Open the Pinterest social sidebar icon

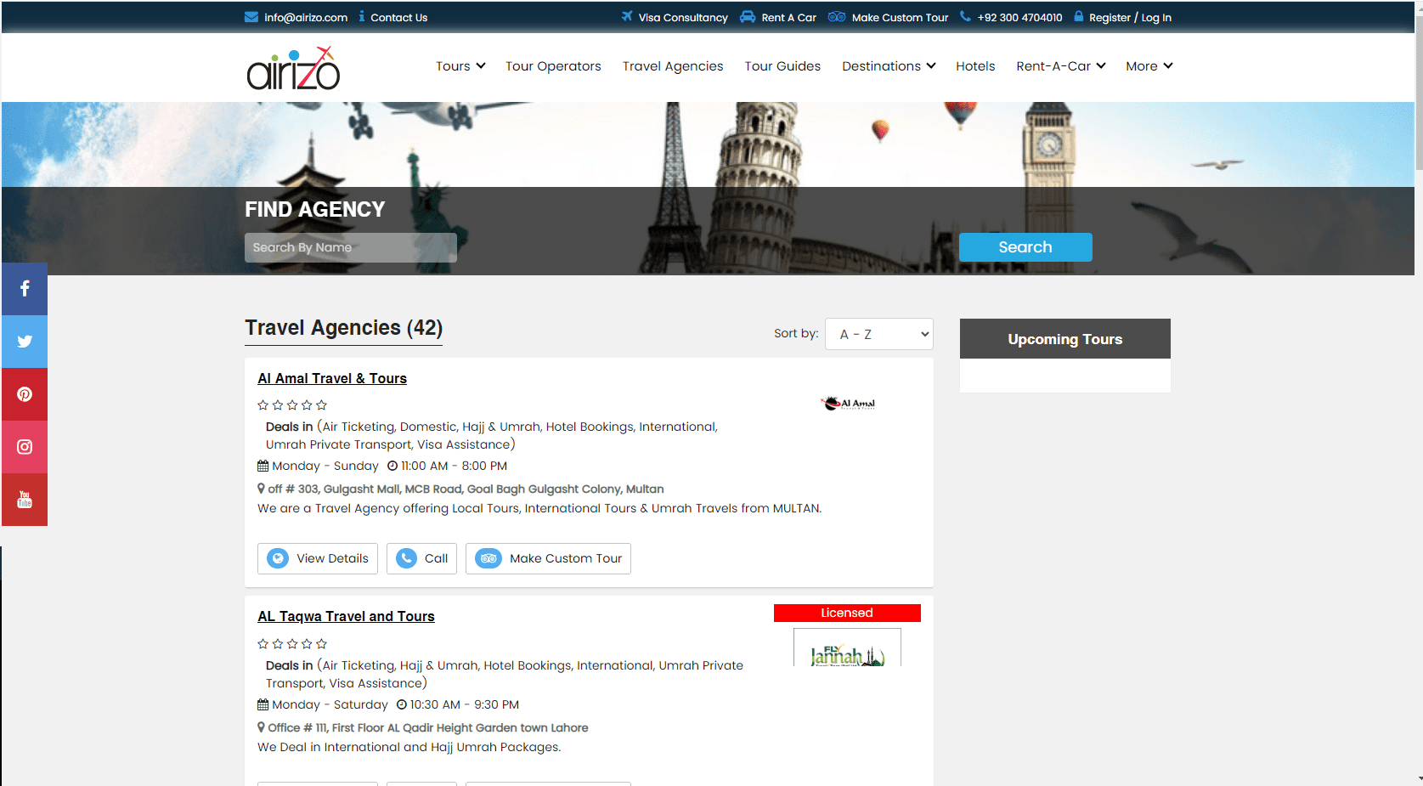pyautogui.click(x=25, y=394)
